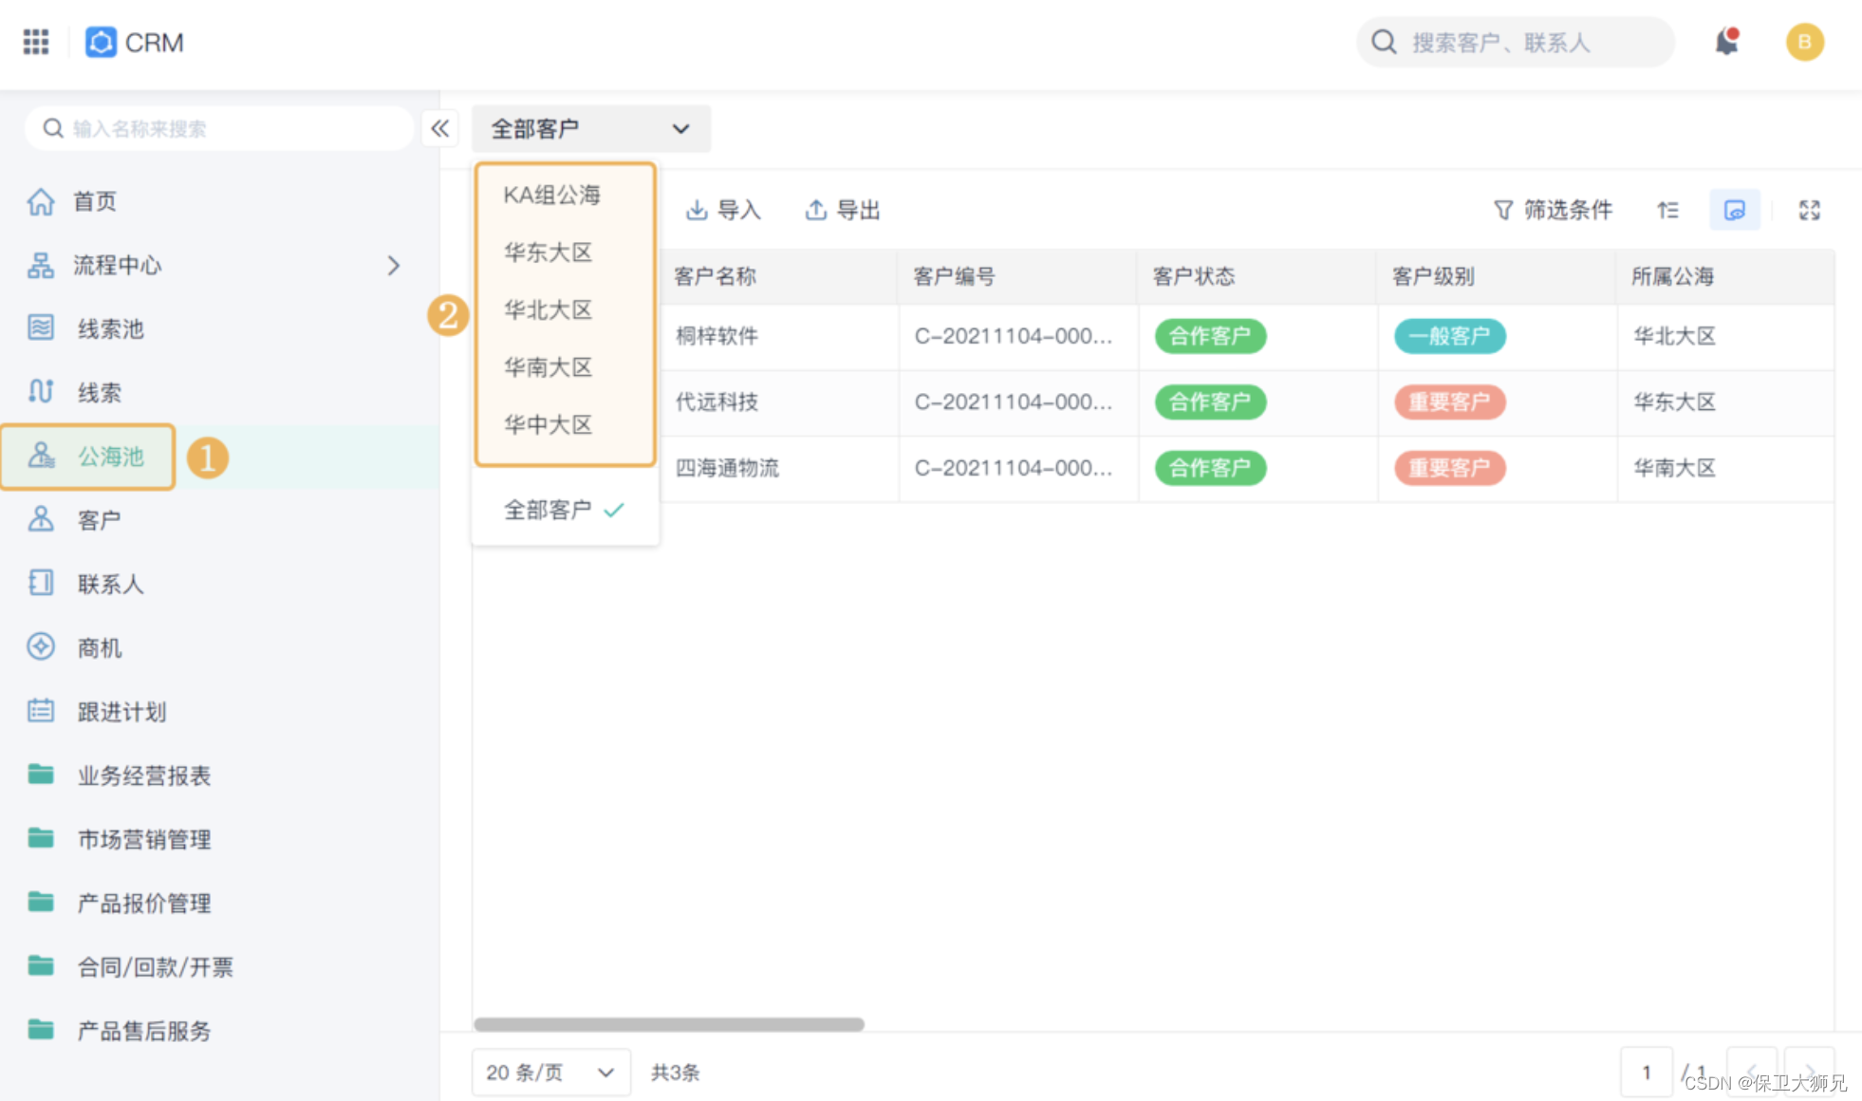Click the 导入 import button

[723, 210]
